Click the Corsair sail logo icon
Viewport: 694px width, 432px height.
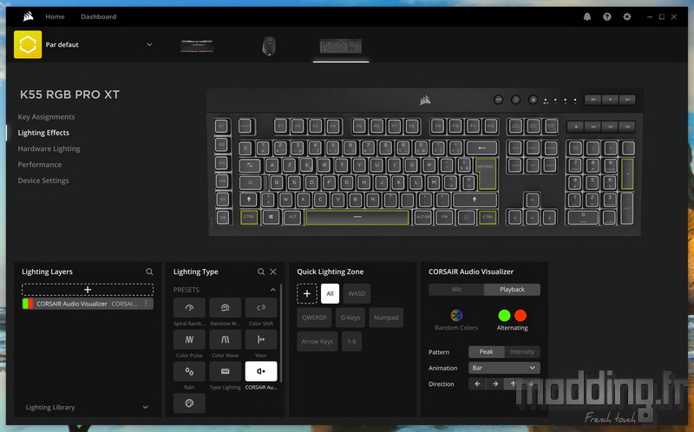[x=28, y=16]
